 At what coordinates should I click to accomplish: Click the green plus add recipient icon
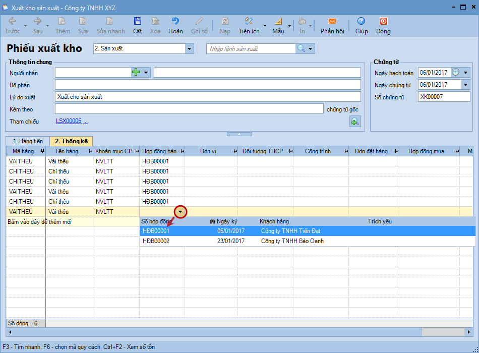136,73
